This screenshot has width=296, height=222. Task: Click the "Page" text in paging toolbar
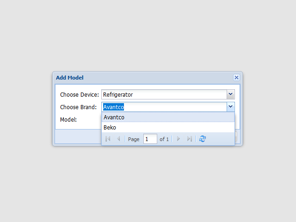[x=134, y=139]
